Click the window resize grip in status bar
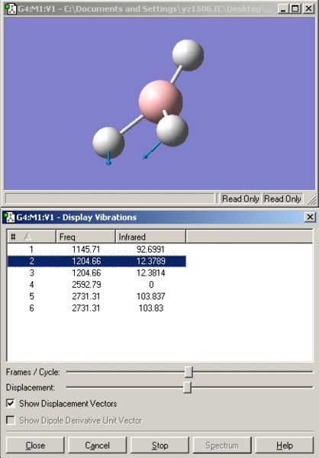Viewport: 319px width, 458px height. (x=311, y=199)
